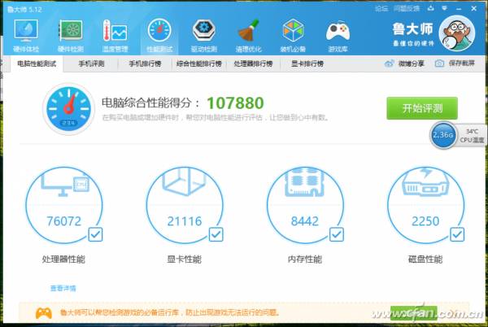Uncheck the 显卡性能 checkbox
488x327 pixels.
coord(216,234)
